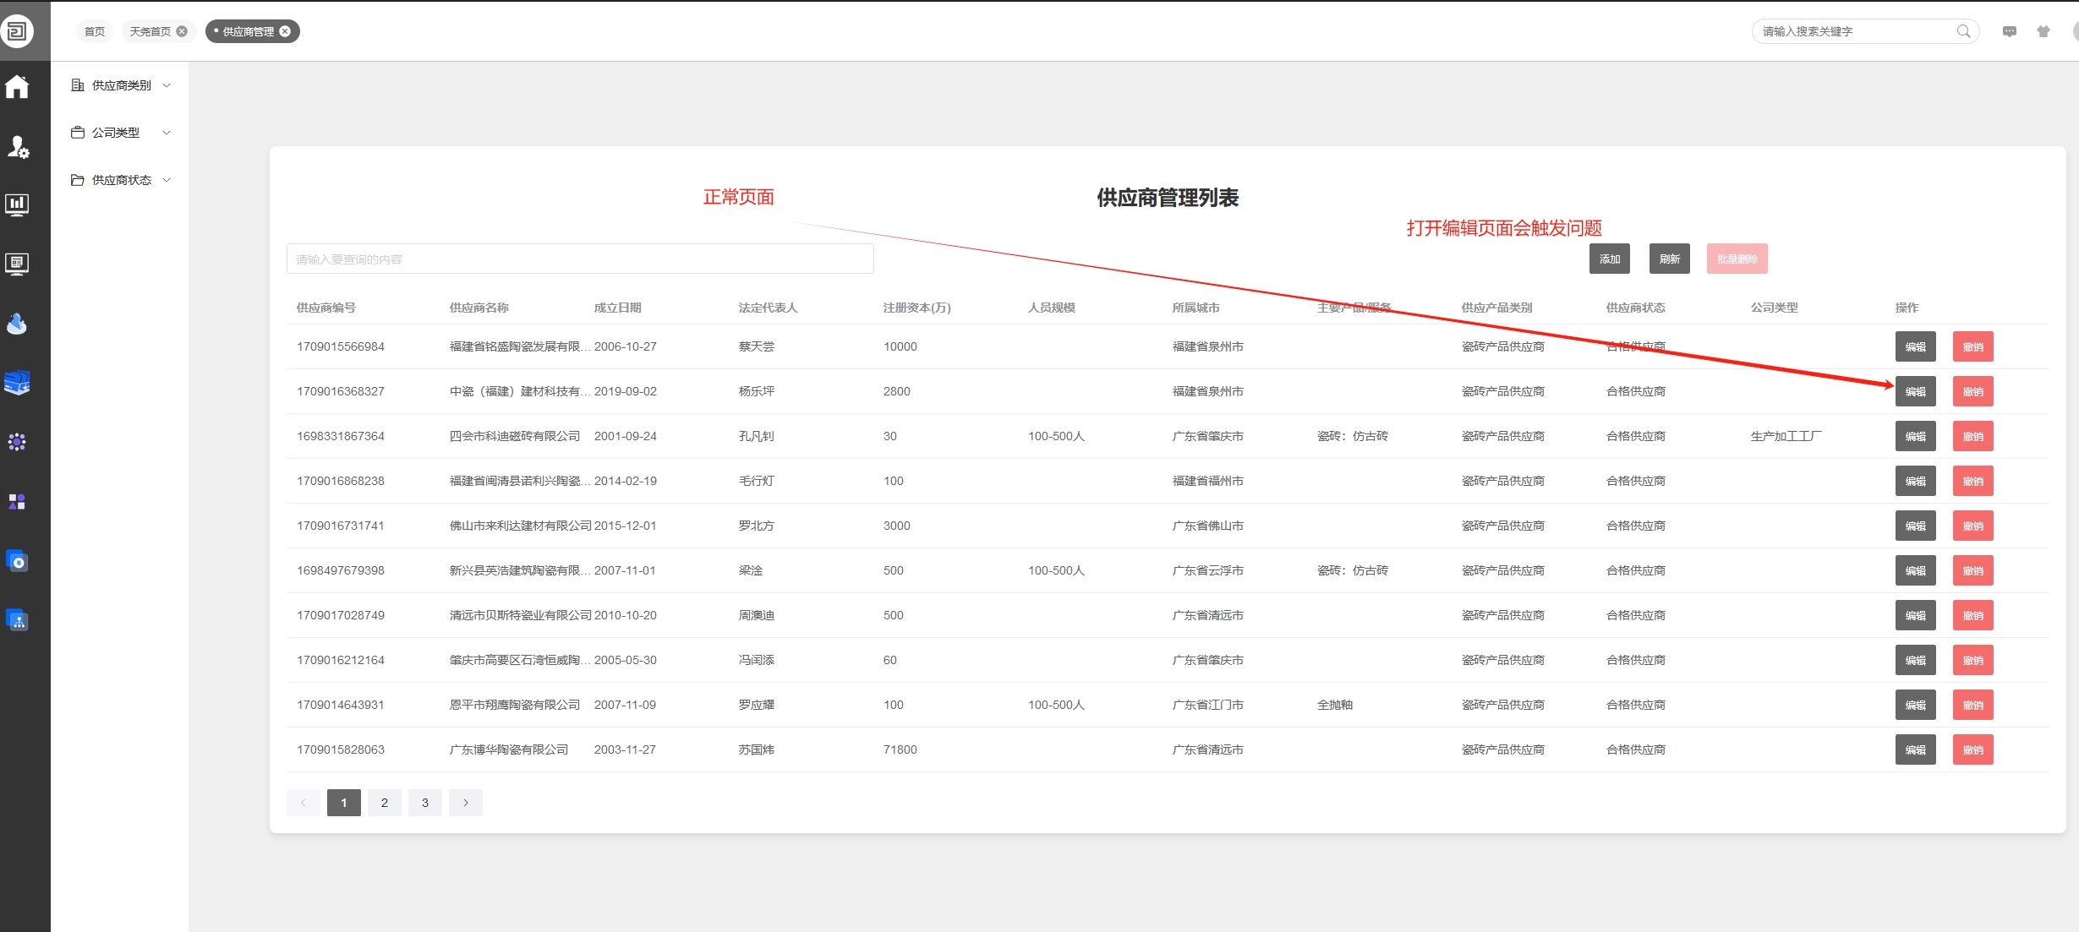Click the search magnifier icon

(1963, 31)
